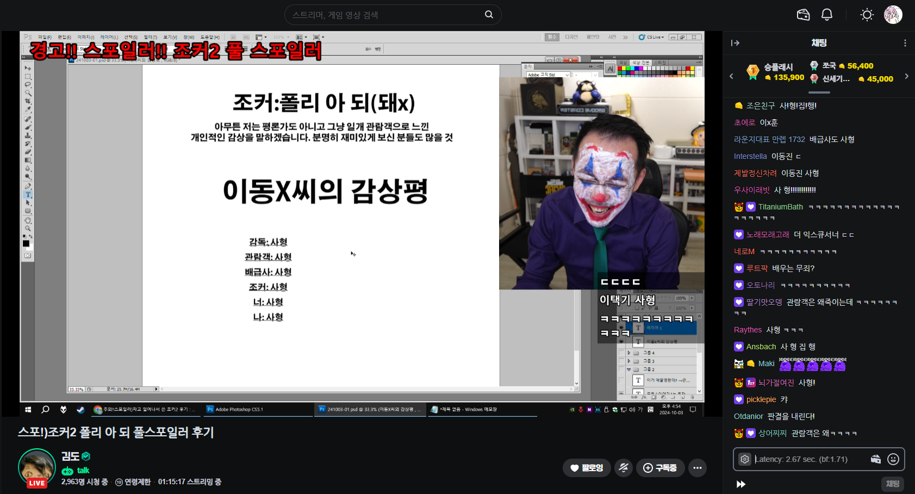Open the 레이어(L) menu
Screen dimensions: 915x494
[x=109, y=38]
